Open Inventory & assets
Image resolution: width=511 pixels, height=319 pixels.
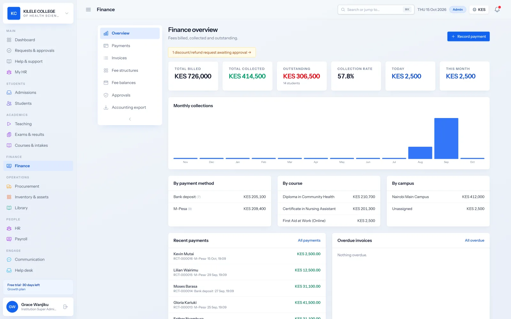(x=38, y=197)
